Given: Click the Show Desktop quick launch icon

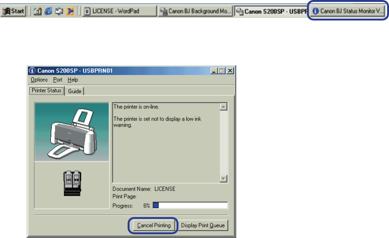Looking at the screenshot, I should pos(37,11).
